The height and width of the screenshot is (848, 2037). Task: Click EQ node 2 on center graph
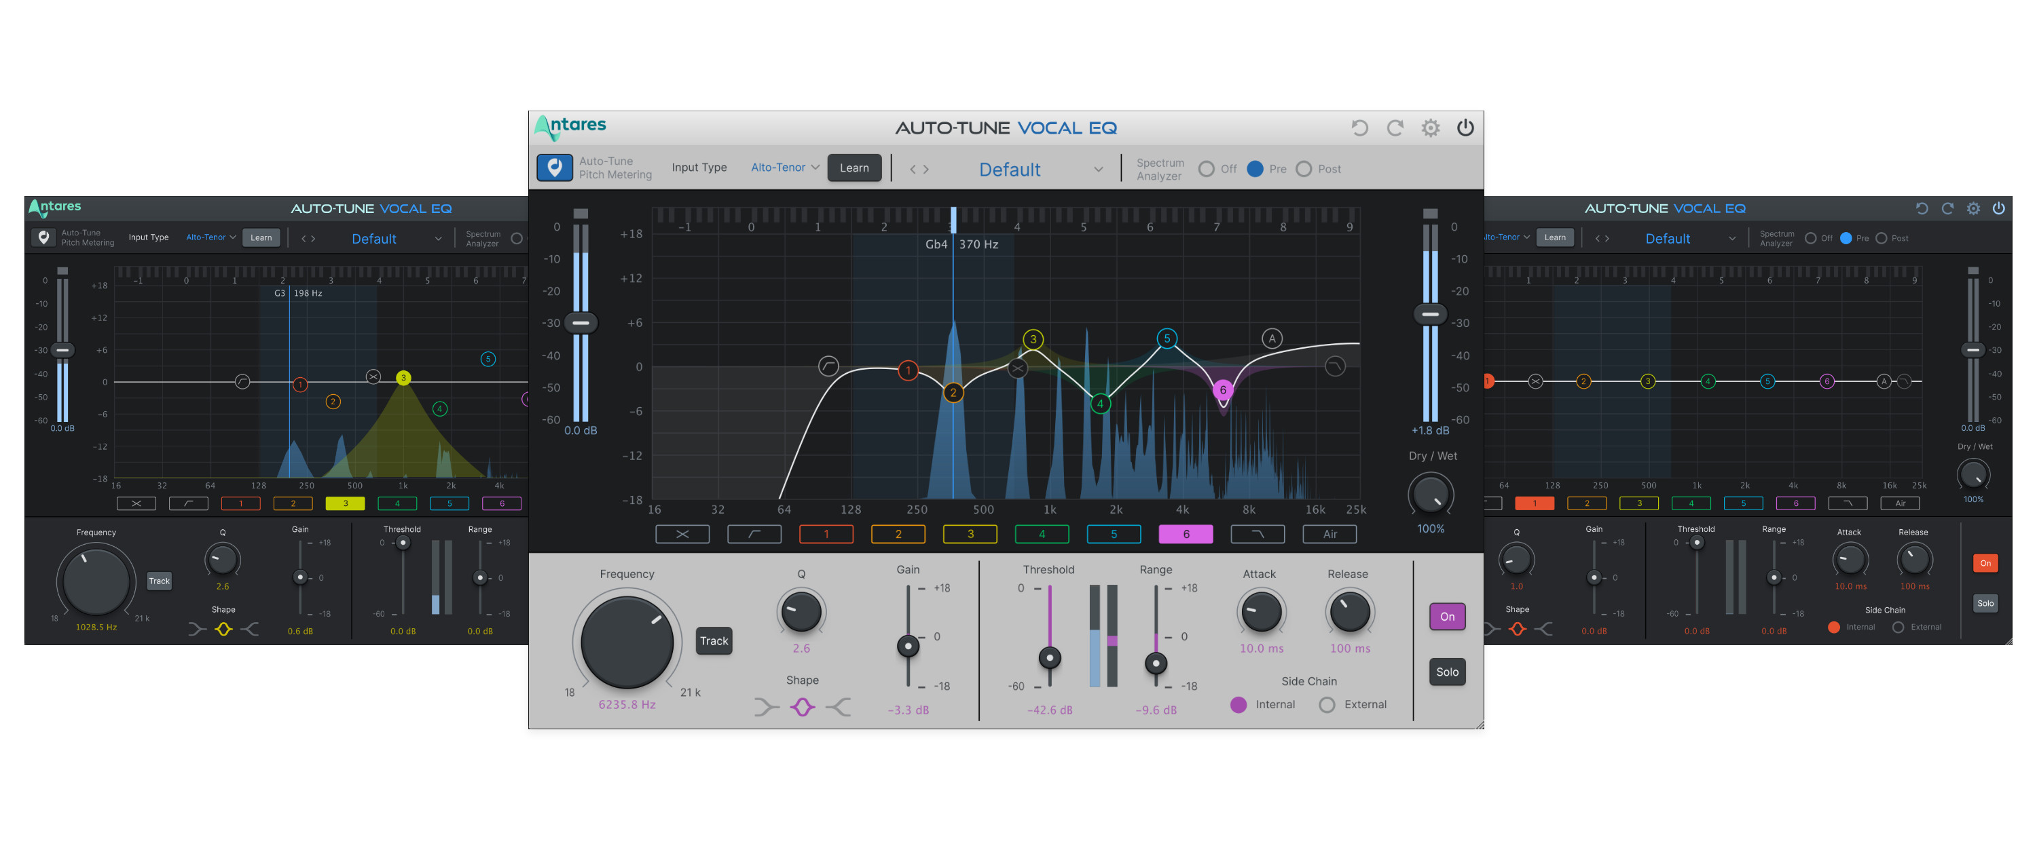(x=953, y=392)
